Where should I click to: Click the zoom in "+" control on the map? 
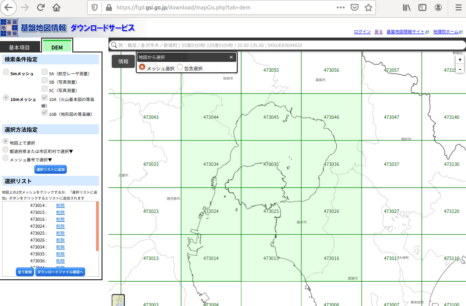pos(460,59)
